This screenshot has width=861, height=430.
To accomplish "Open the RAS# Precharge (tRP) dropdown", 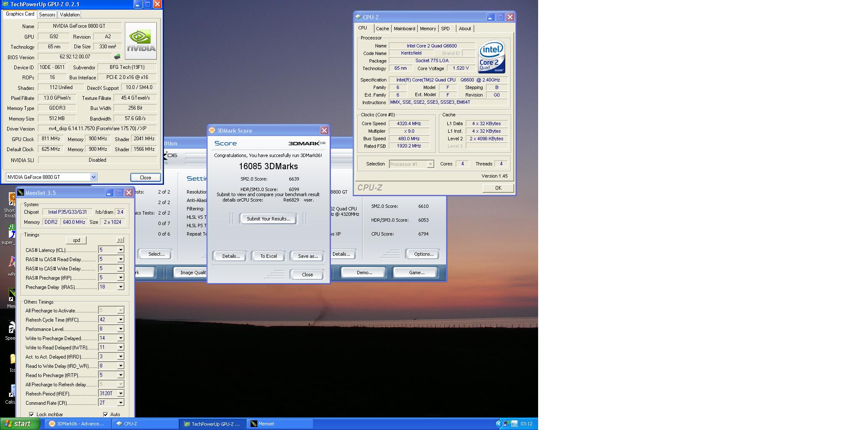I will (120, 278).
